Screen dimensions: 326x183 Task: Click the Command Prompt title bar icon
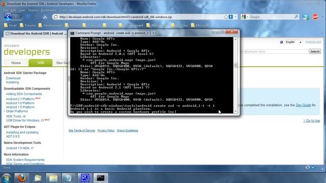pos(72,33)
